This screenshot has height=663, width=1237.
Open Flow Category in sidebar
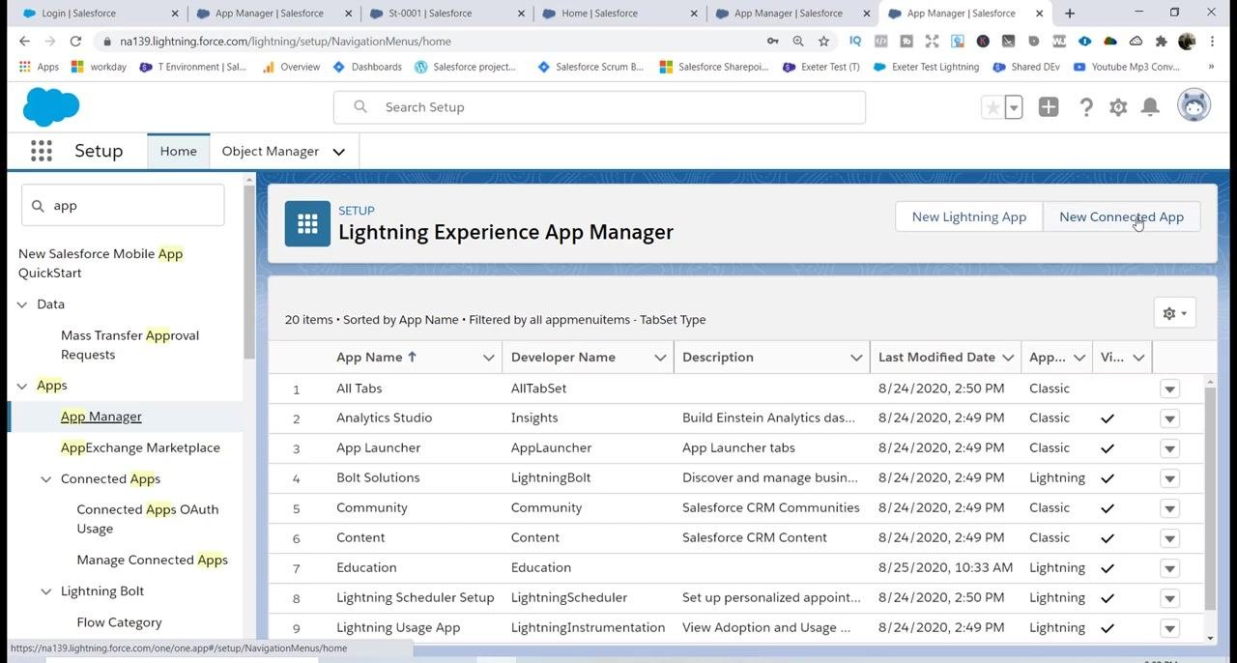[x=119, y=622]
